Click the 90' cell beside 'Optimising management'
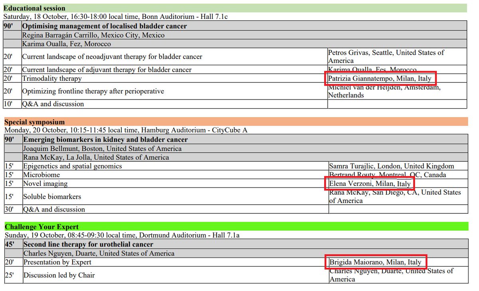Image resolution: width=479 pixels, height=291 pixels. 12,26
